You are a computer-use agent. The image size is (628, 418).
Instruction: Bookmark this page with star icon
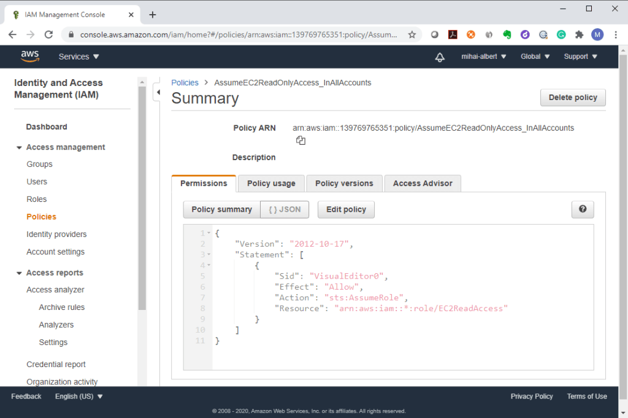click(x=412, y=35)
